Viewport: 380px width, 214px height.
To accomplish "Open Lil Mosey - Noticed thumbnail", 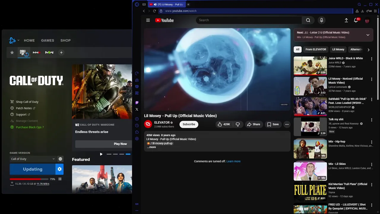I will click(310, 86).
